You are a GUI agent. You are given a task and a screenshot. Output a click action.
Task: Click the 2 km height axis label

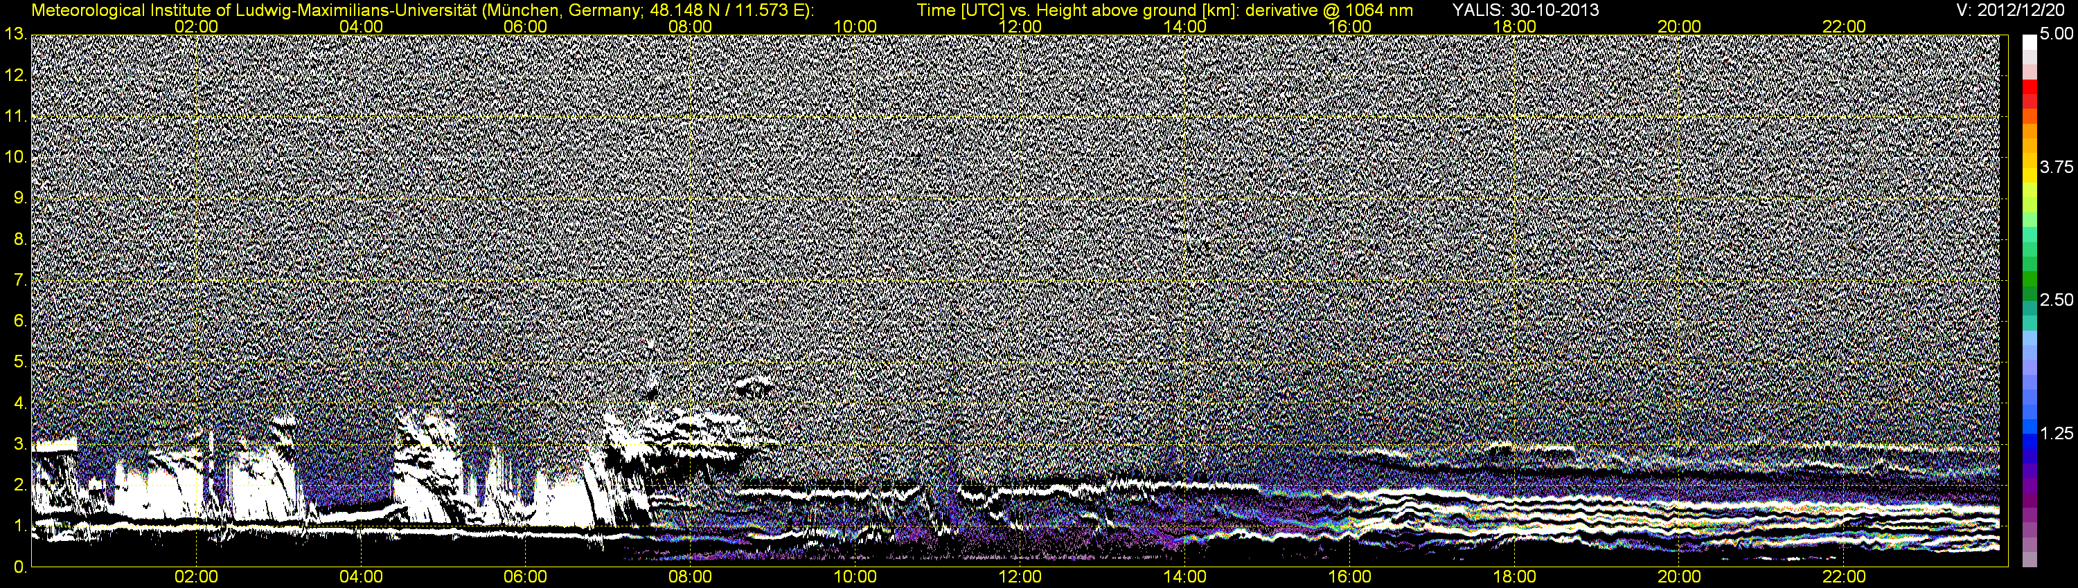(x=19, y=486)
